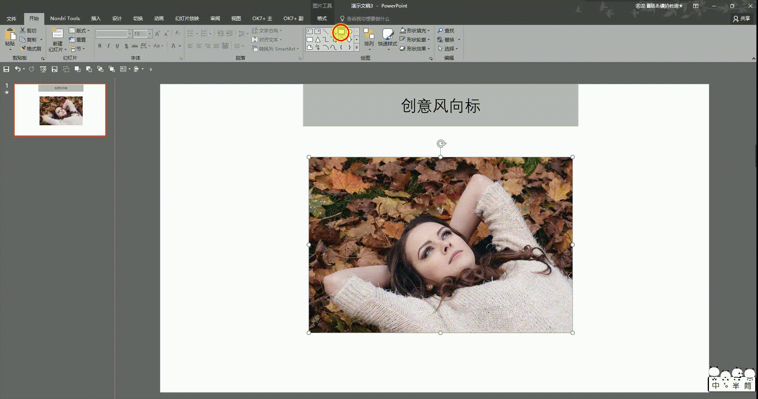758x399 pixels.
Task: Toggle right text alignment
Action: 208,46
